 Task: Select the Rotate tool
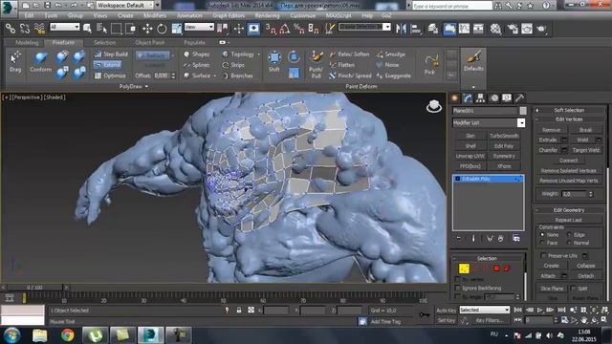162,29
